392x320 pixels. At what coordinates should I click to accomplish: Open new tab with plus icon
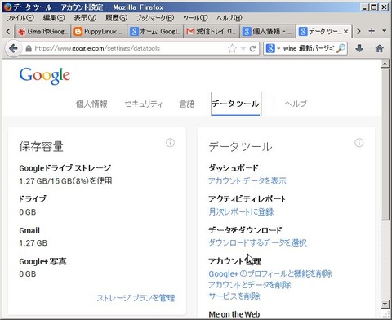tap(372, 31)
